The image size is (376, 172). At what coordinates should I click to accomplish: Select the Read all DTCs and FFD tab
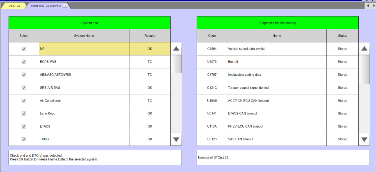click(x=46, y=6)
